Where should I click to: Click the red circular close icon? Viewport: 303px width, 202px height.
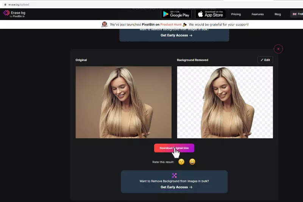[x=278, y=49]
